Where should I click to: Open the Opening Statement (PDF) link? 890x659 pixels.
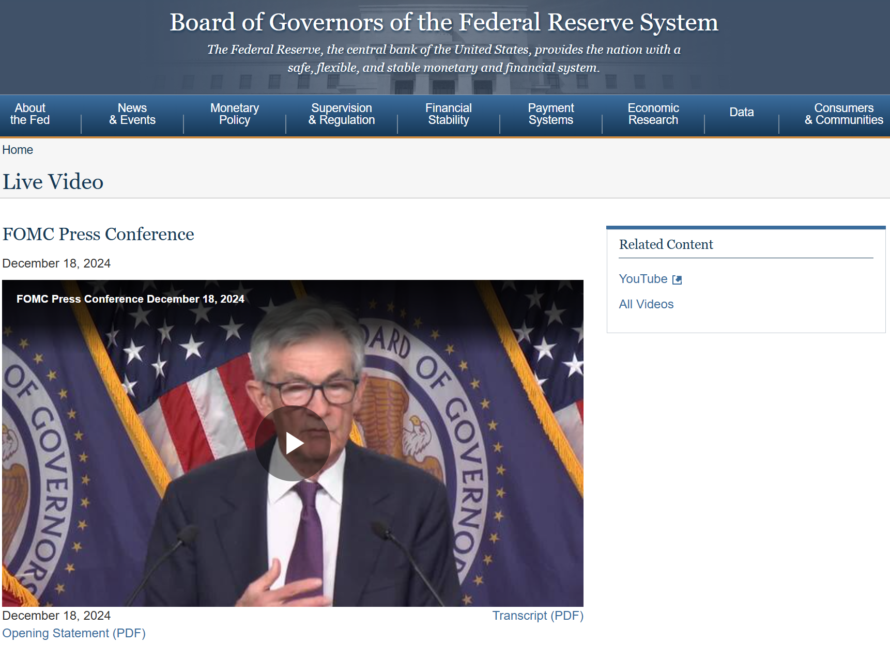74,633
